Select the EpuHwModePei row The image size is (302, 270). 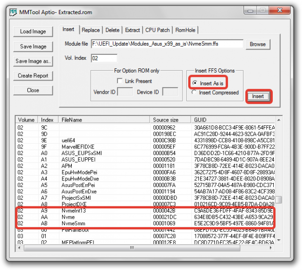pos(145,172)
